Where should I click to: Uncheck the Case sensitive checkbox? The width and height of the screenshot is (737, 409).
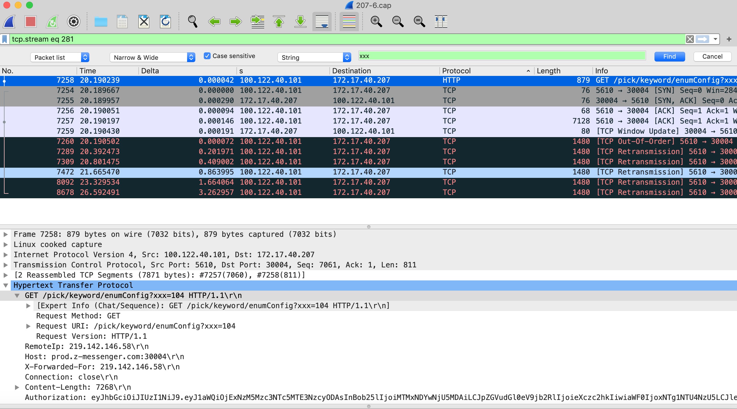[207, 56]
